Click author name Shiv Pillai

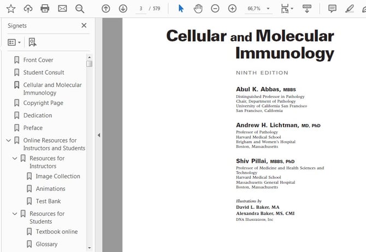tap(252, 161)
